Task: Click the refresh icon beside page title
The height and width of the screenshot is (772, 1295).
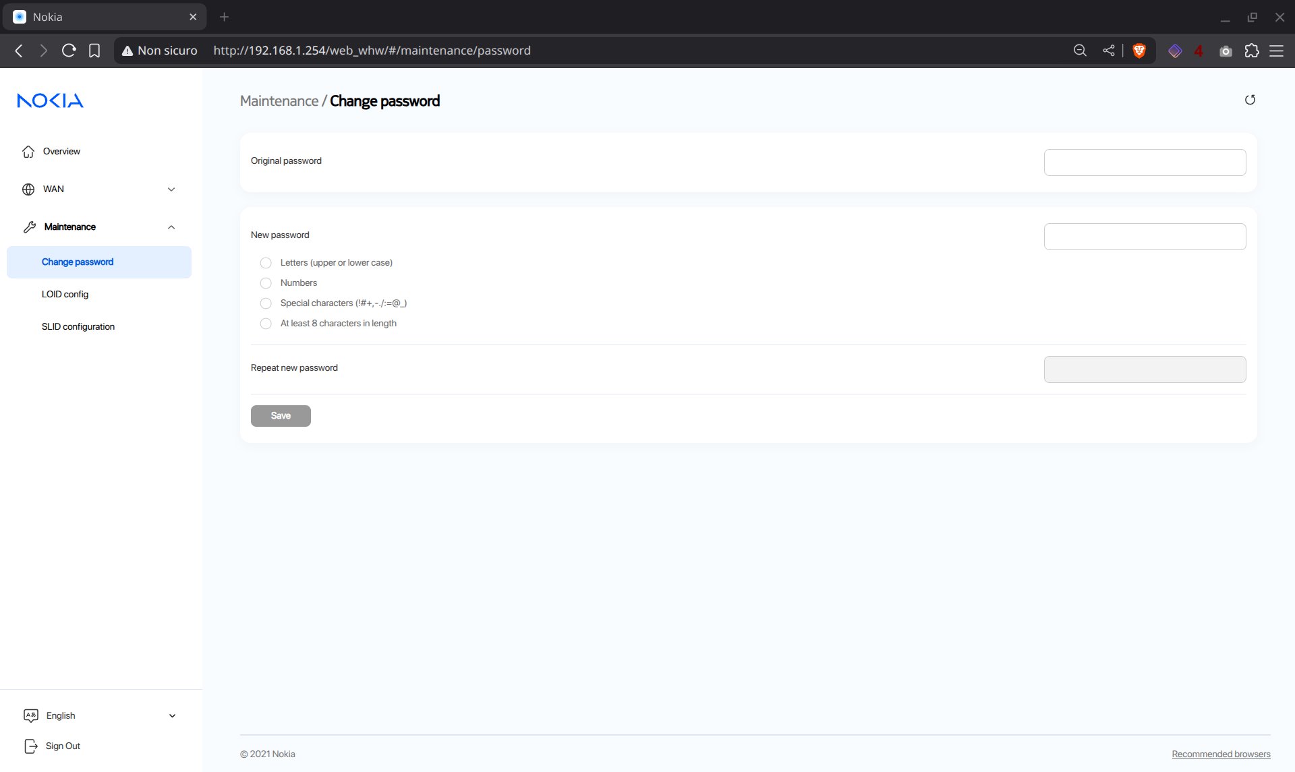Action: point(1250,100)
